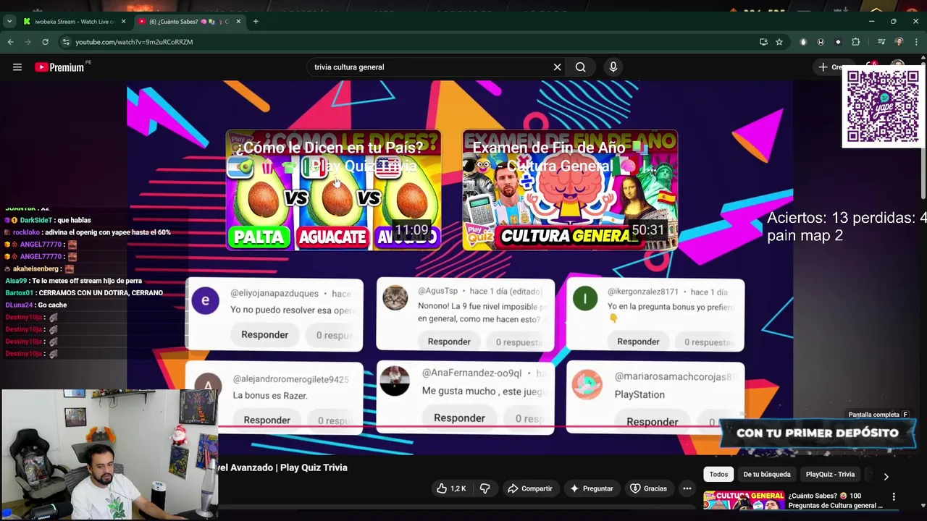
Task: Open the tab search dropdown arrow
Action: pos(9,22)
